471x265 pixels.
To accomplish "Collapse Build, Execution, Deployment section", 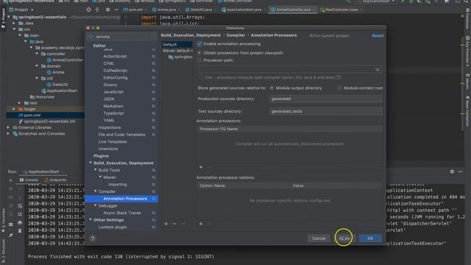I will click(91, 163).
